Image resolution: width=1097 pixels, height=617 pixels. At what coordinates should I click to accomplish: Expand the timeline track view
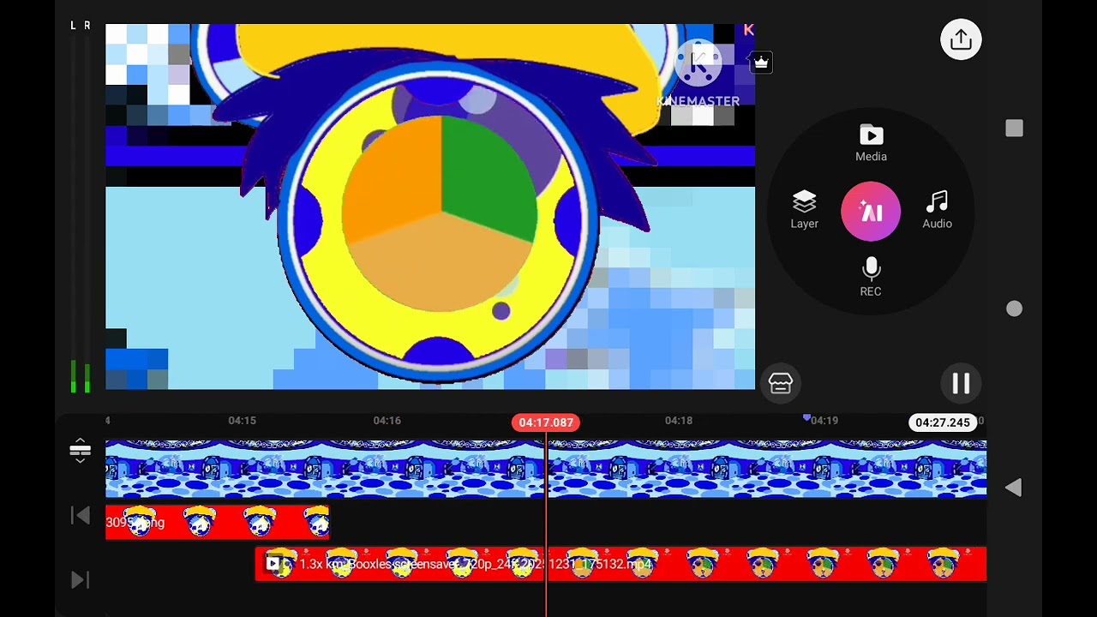pyautogui.click(x=80, y=450)
